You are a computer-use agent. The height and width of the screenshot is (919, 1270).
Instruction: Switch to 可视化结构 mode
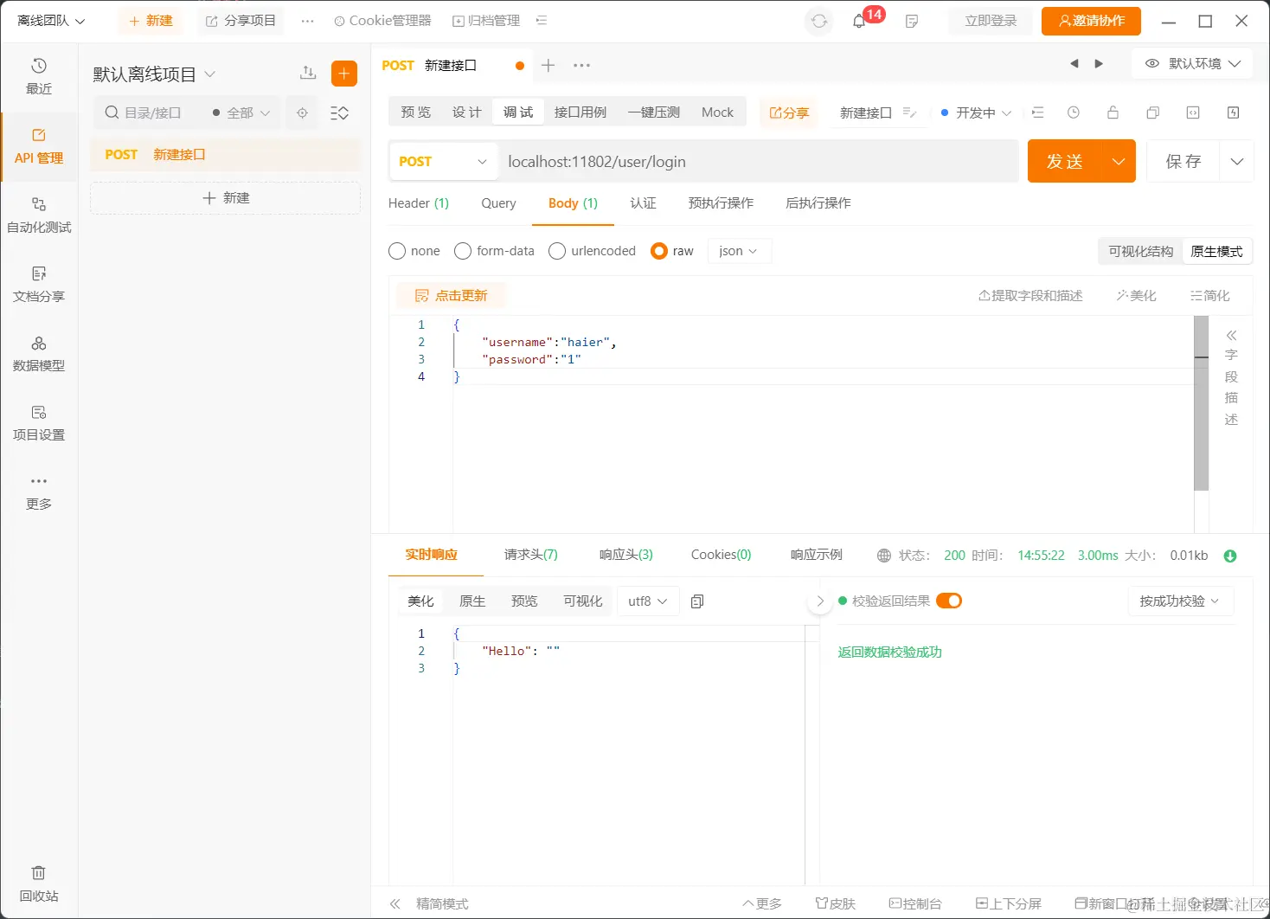pos(1140,251)
